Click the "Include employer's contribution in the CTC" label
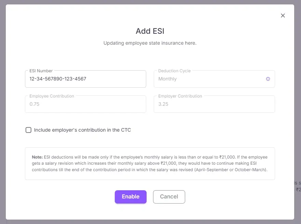The height and width of the screenshot is (224, 301). point(82,130)
